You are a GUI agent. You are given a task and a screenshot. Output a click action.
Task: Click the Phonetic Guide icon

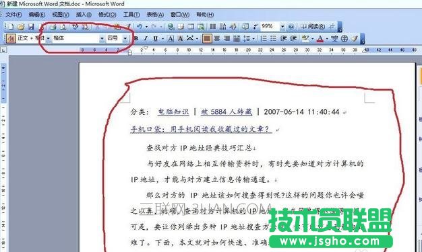pyautogui.click(x=334, y=38)
